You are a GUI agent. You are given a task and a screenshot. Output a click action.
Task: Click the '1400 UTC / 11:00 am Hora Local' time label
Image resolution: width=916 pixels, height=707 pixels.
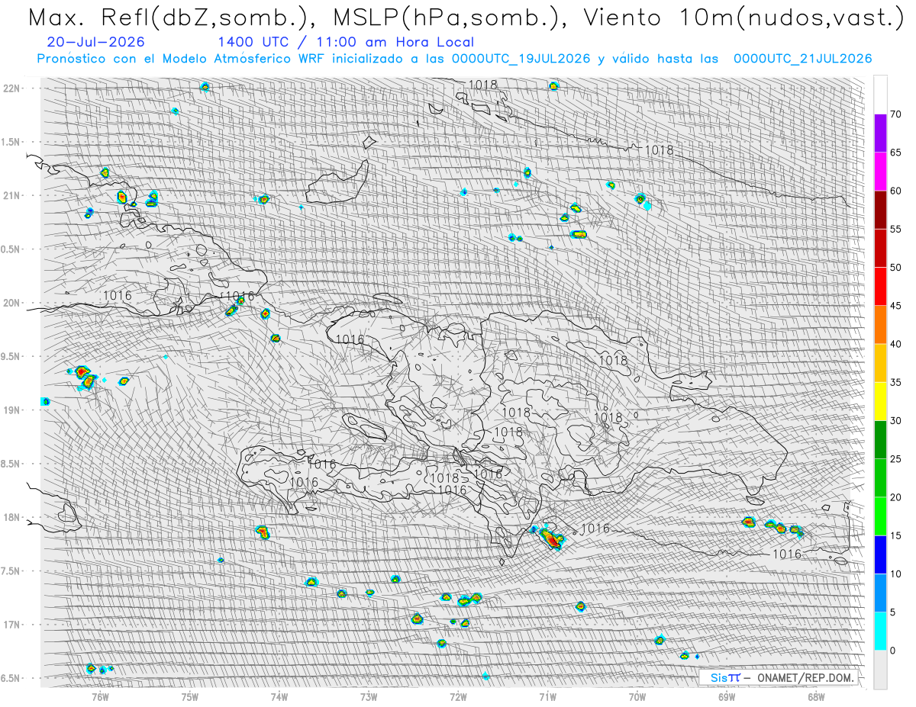(x=345, y=43)
